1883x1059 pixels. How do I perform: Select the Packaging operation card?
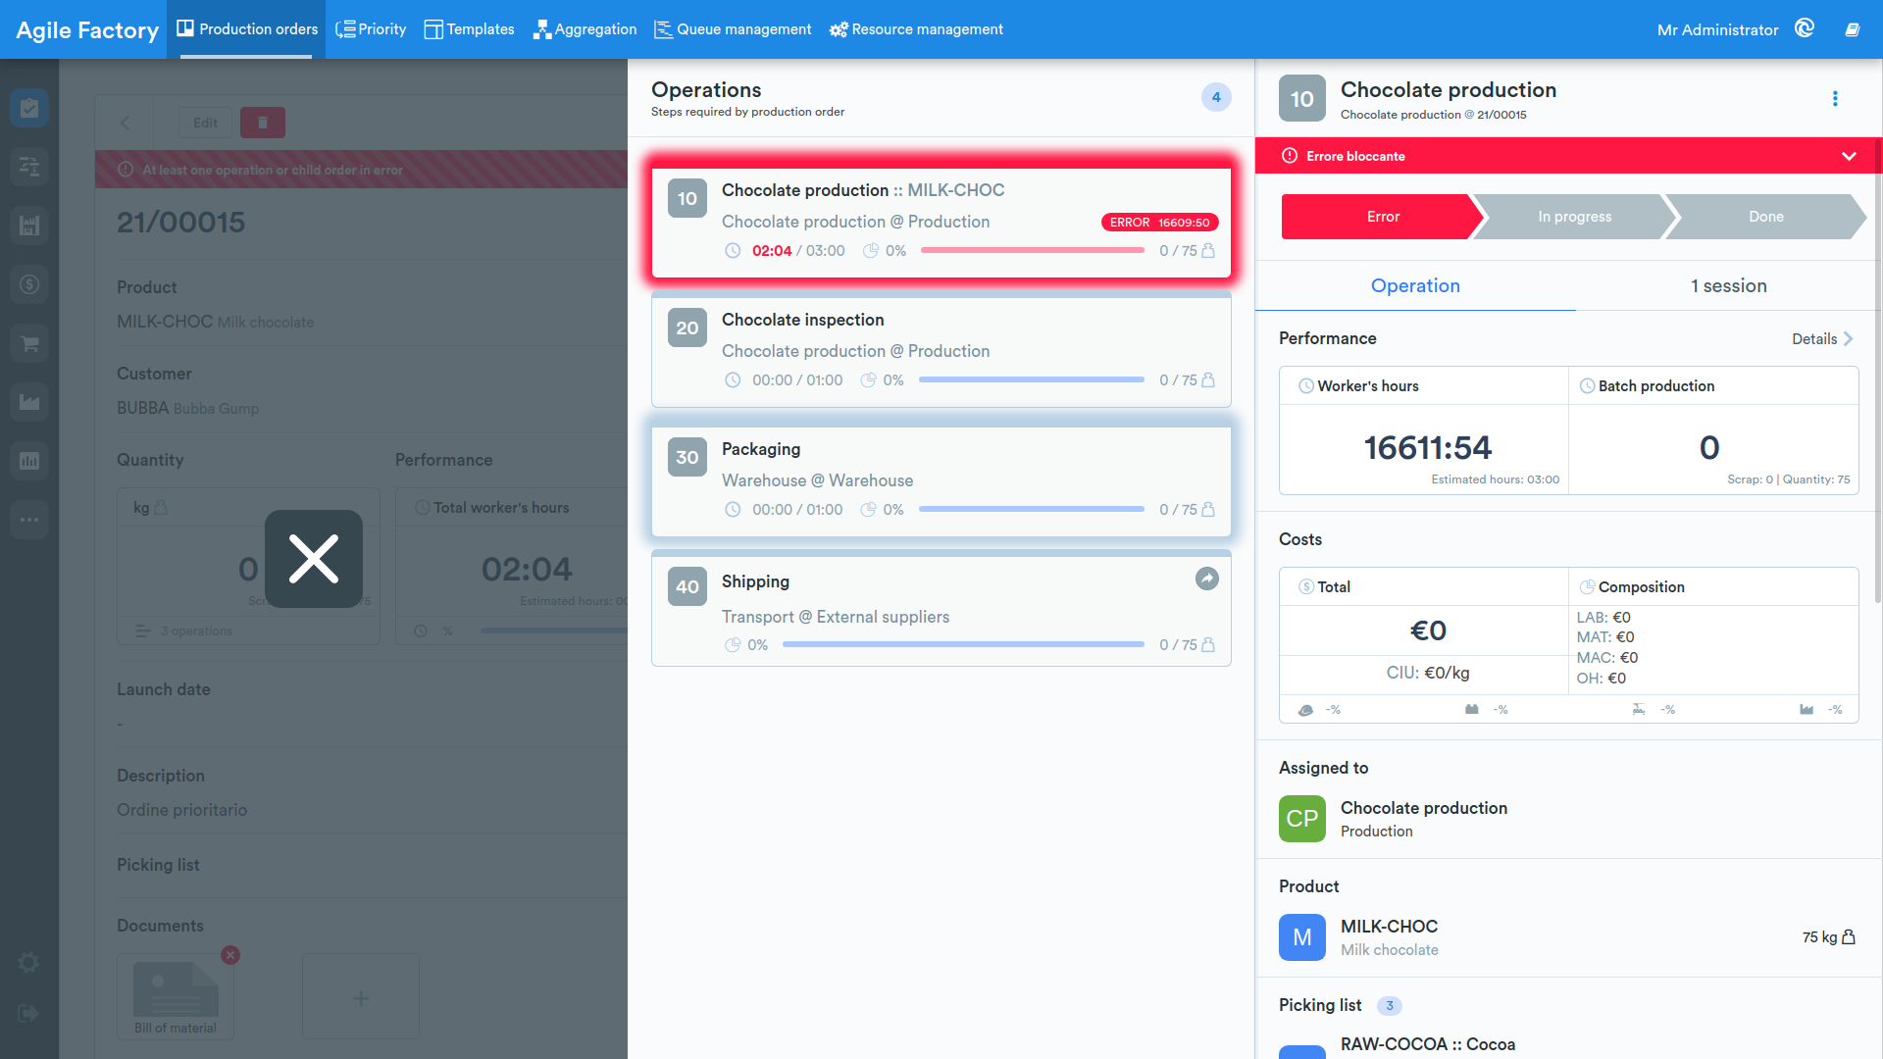(941, 480)
